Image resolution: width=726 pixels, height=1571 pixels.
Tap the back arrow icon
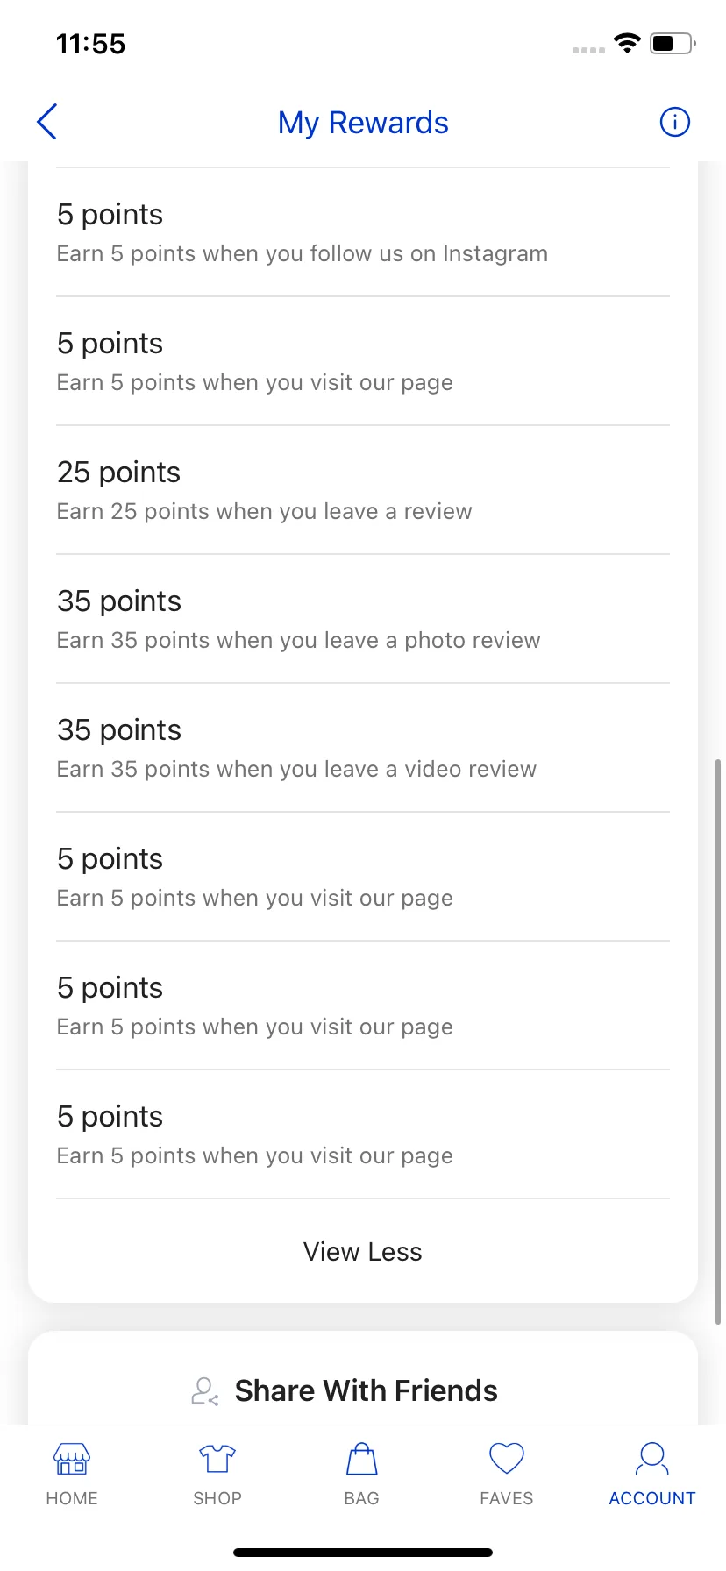coord(47,122)
